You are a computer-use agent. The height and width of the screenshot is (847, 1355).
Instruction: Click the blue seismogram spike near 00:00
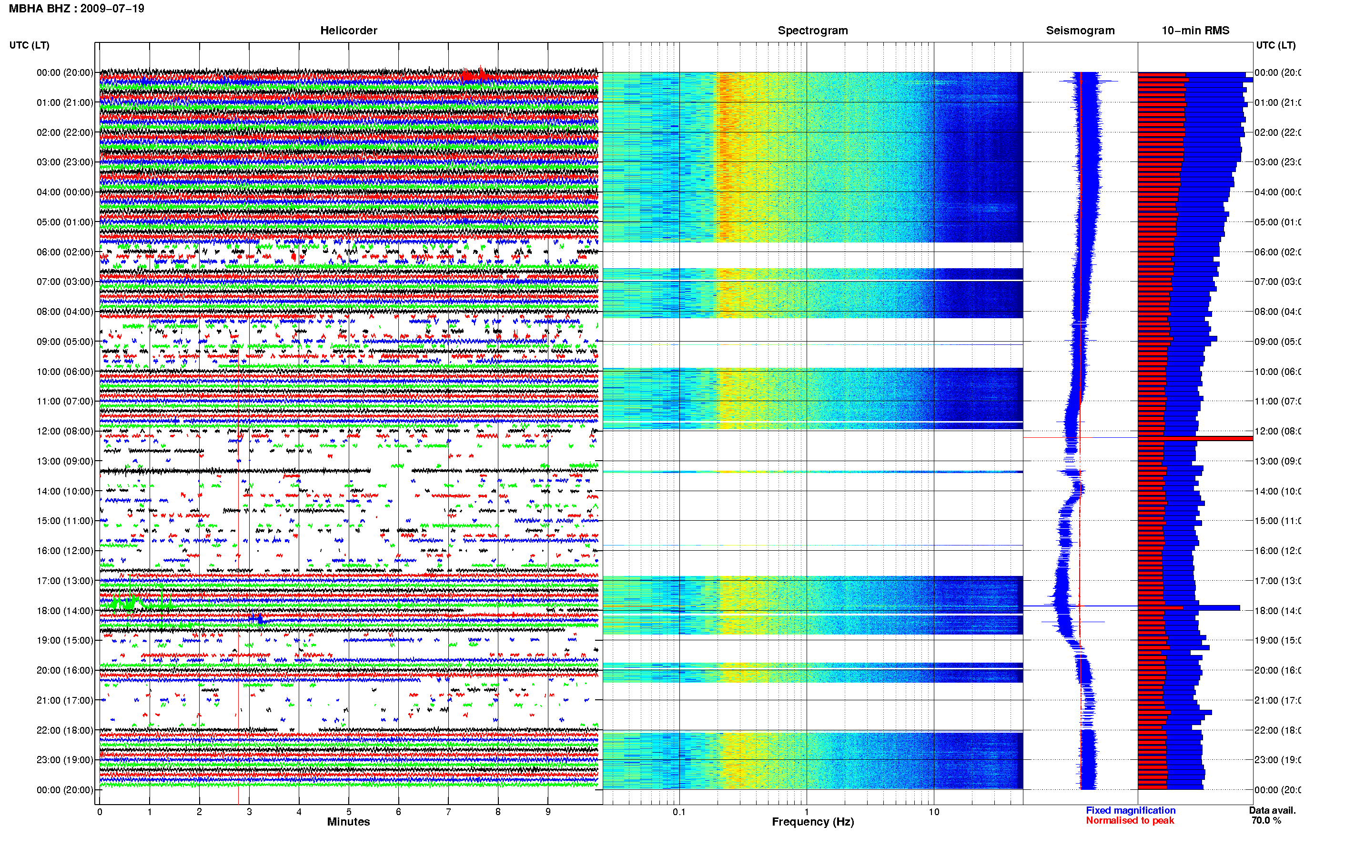[x=1088, y=81]
